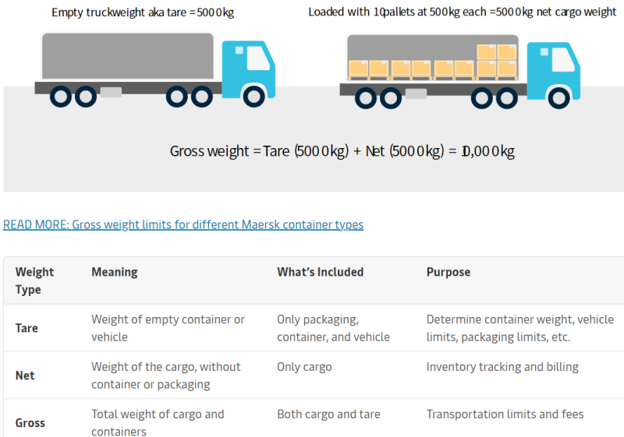Viewport: 624px width, 437px height.
Task: Click the loaded truck's blue cab
Action: [x=553, y=71]
